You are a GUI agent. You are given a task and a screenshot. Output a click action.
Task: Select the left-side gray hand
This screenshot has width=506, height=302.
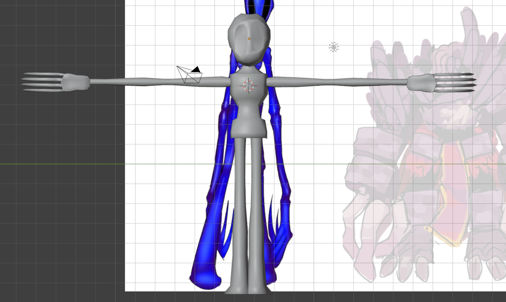75,82
